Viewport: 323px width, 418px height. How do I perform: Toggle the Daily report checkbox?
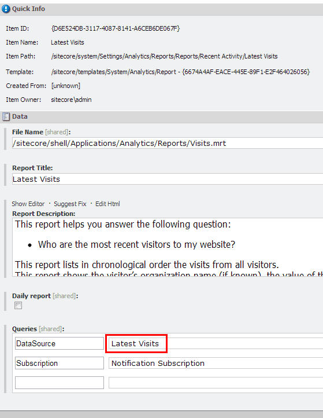pos(18,305)
